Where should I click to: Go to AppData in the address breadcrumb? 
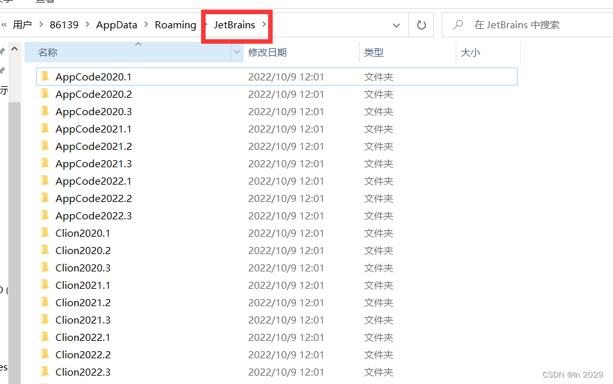[x=117, y=25]
